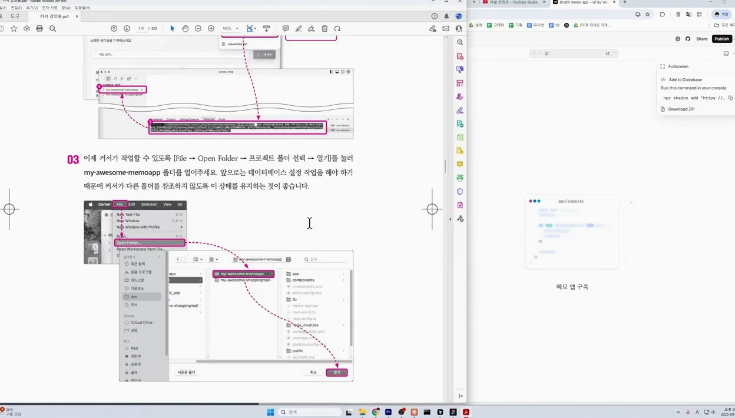735x418 pixels.
Task: Open the 보기 menu in Acrobat
Action: coord(32,8)
